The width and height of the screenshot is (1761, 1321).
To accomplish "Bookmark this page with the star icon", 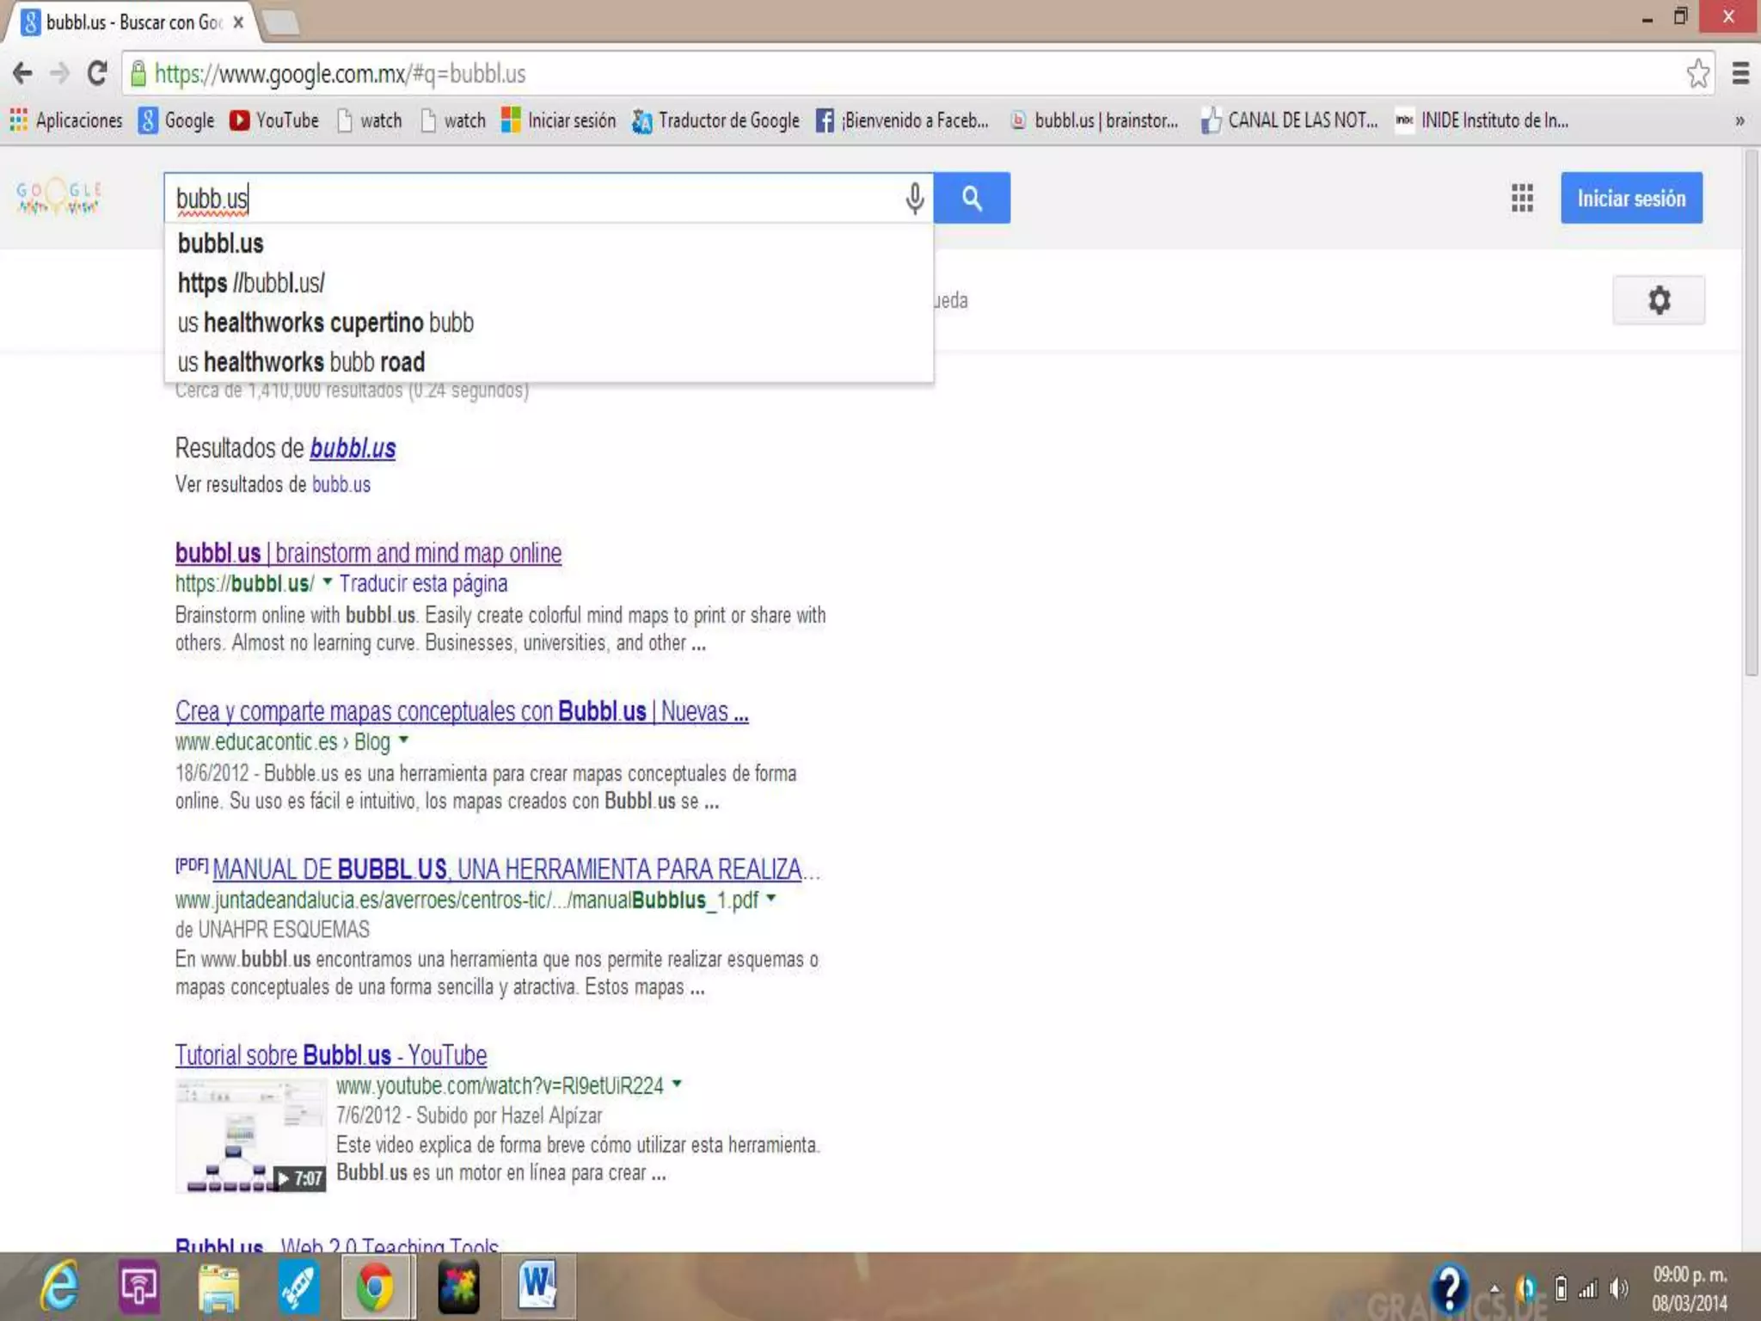I will 1697,74.
